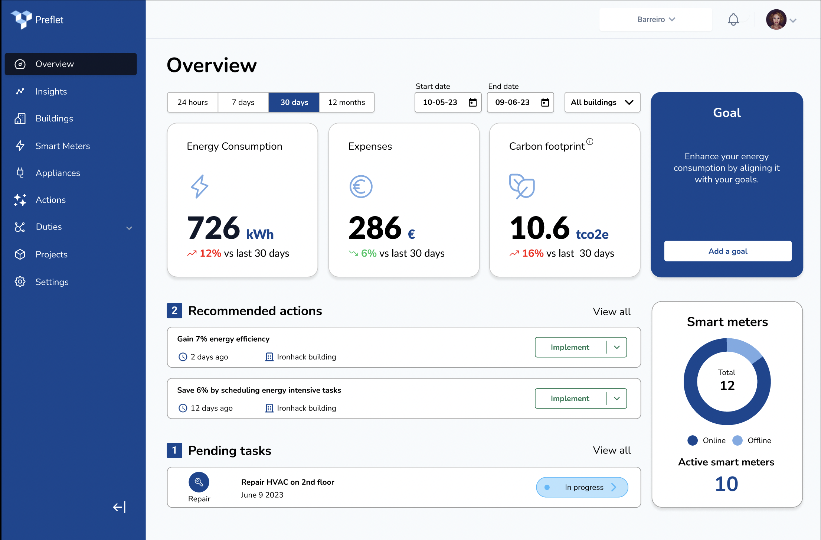The height and width of the screenshot is (540, 821).
Task: Go to Smart Meters page
Action: tap(62, 146)
